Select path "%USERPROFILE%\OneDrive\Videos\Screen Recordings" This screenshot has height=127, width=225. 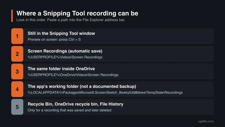click(73, 75)
